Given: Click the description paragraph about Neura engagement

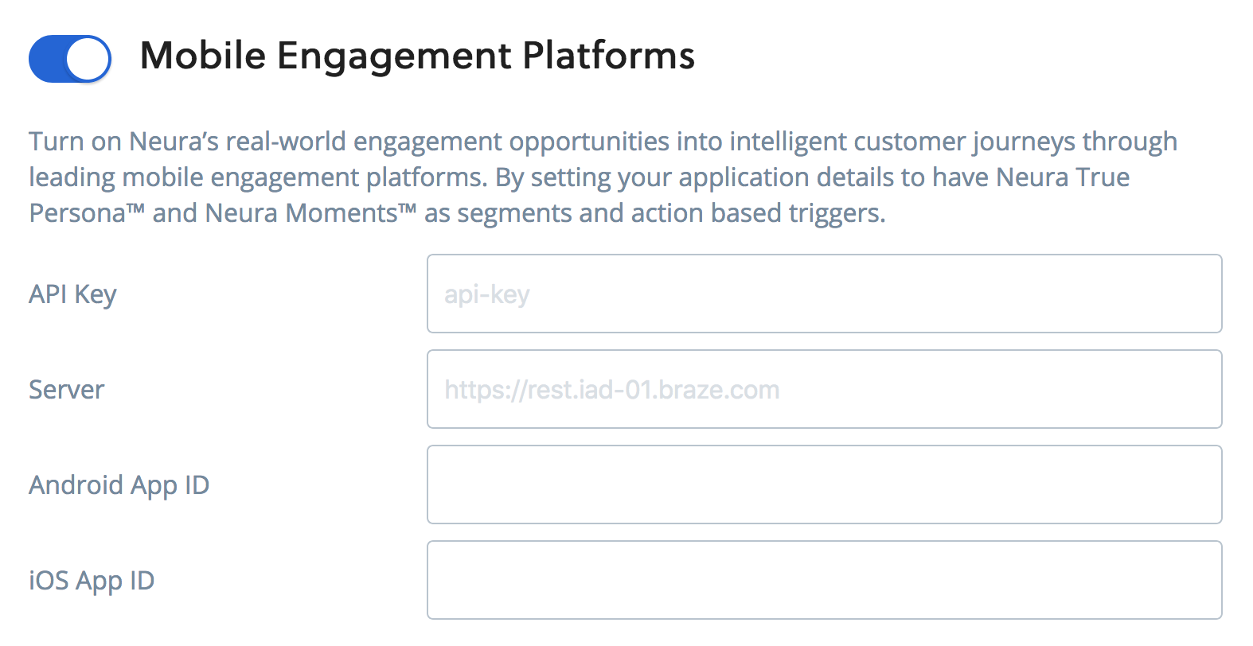Looking at the screenshot, I should point(603,177).
